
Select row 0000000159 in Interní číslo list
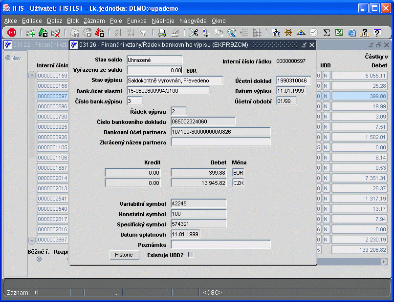[x=52, y=76]
